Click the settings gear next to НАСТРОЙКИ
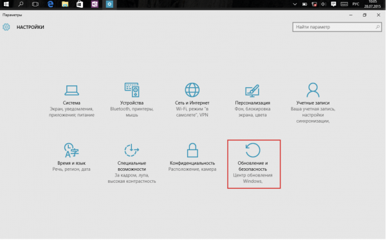This screenshot has height=240, width=386. (x=6, y=27)
